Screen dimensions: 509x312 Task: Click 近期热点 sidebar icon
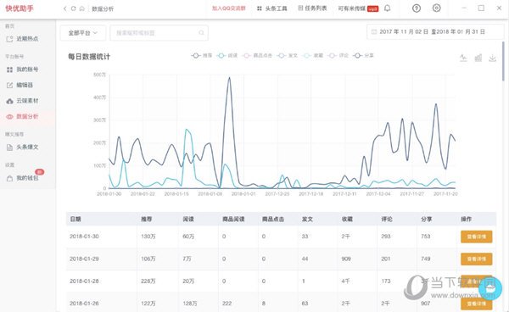[9, 39]
